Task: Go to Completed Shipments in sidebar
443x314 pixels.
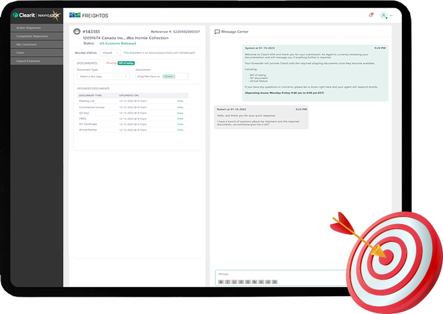Action: (x=33, y=36)
